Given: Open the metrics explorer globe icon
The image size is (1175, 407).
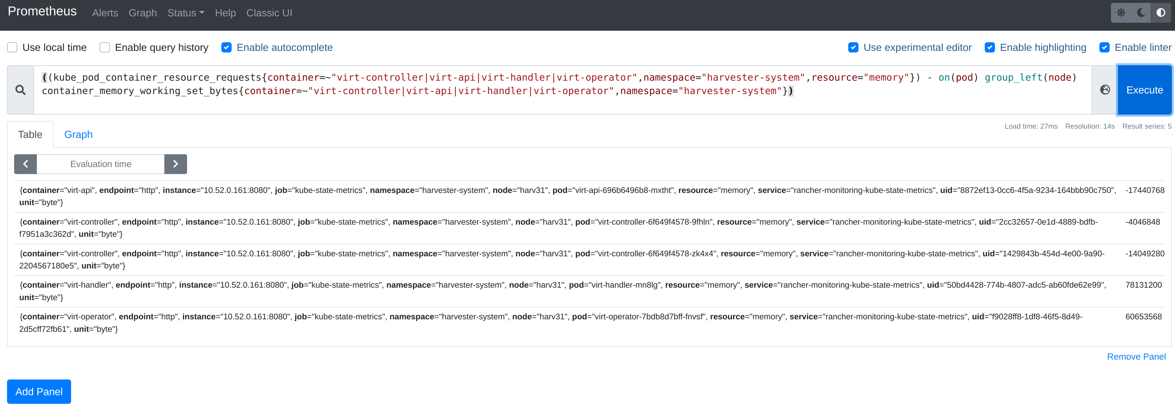Looking at the screenshot, I should 1105,90.
